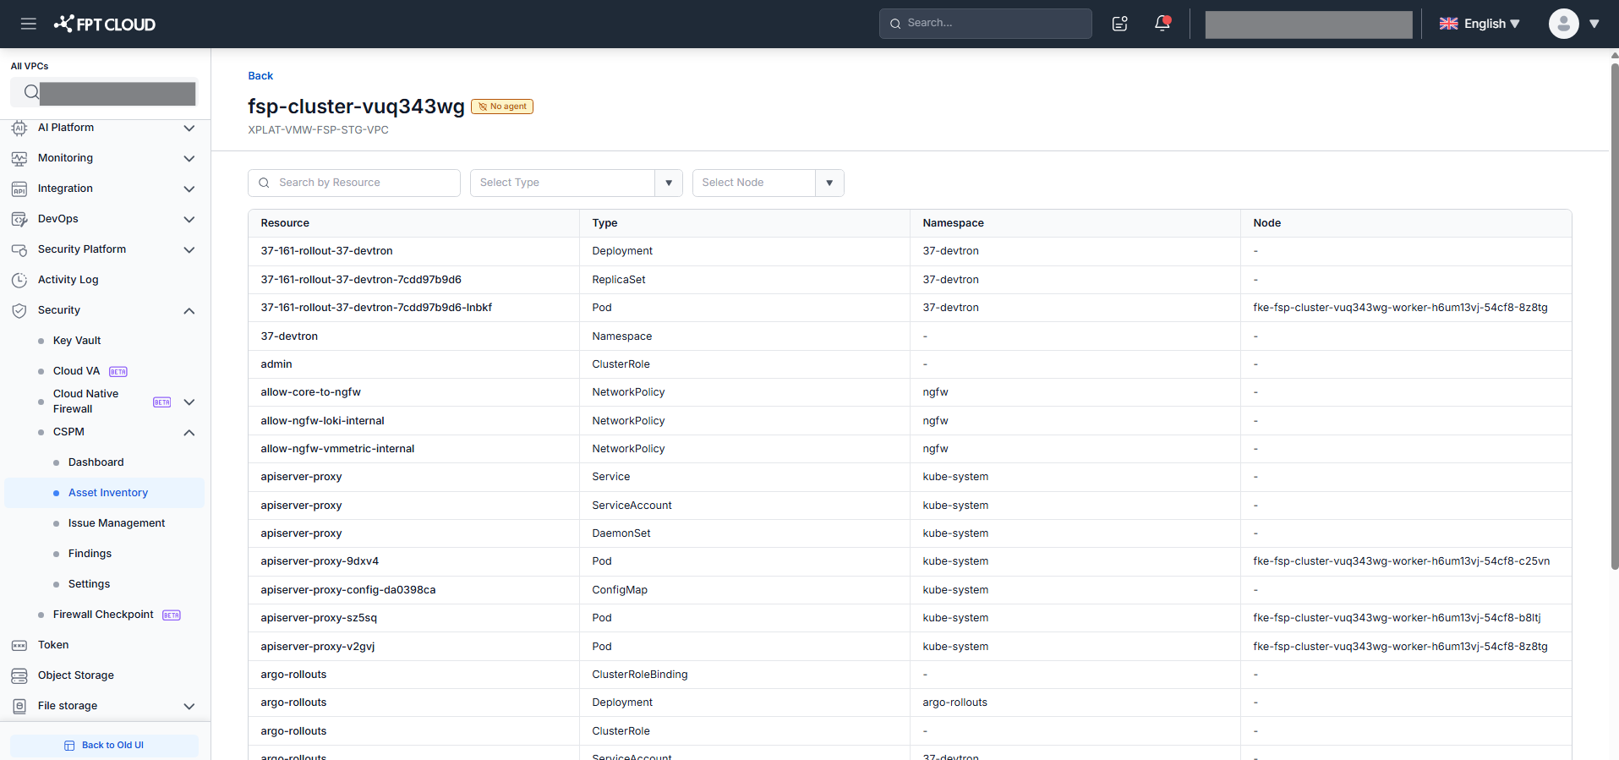The width and height of the screenshot is (1619, 760).
Task: Open Token menu item
Action: coord(53,645)
